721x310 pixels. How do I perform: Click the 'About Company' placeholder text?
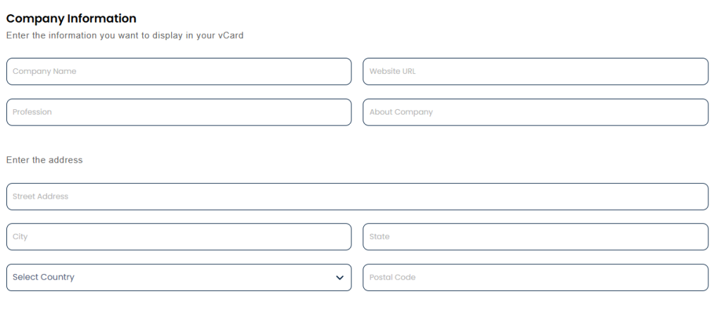pyautogui.click(x=401, y=112)
